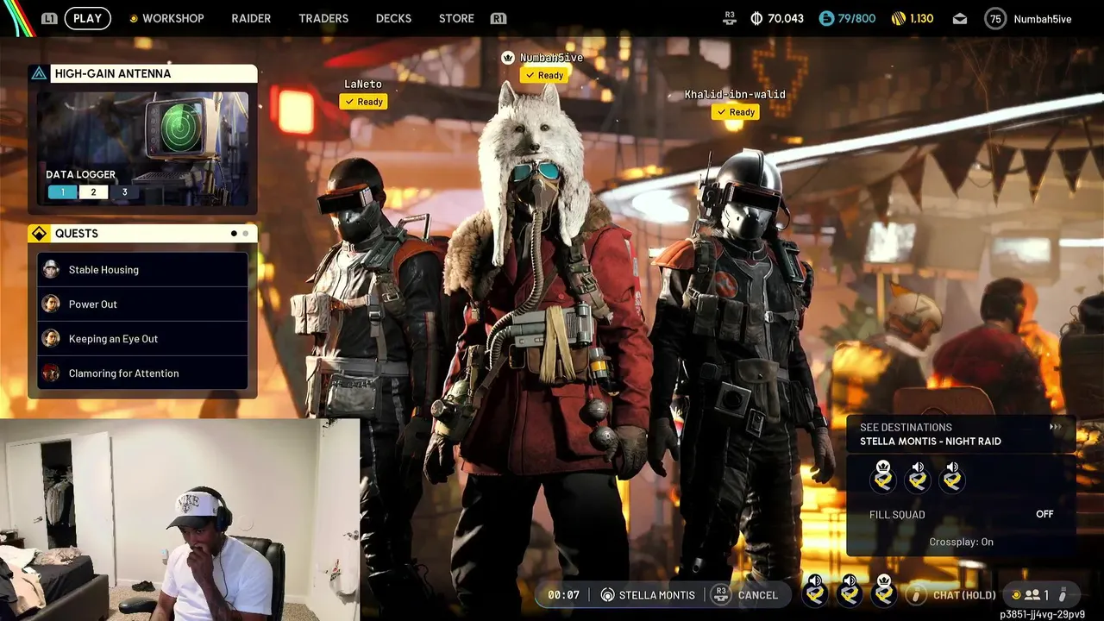This screenshot has width=1104, height=621.
Task: Open the Clamoring for Attention quest
Action: (143, 373)
